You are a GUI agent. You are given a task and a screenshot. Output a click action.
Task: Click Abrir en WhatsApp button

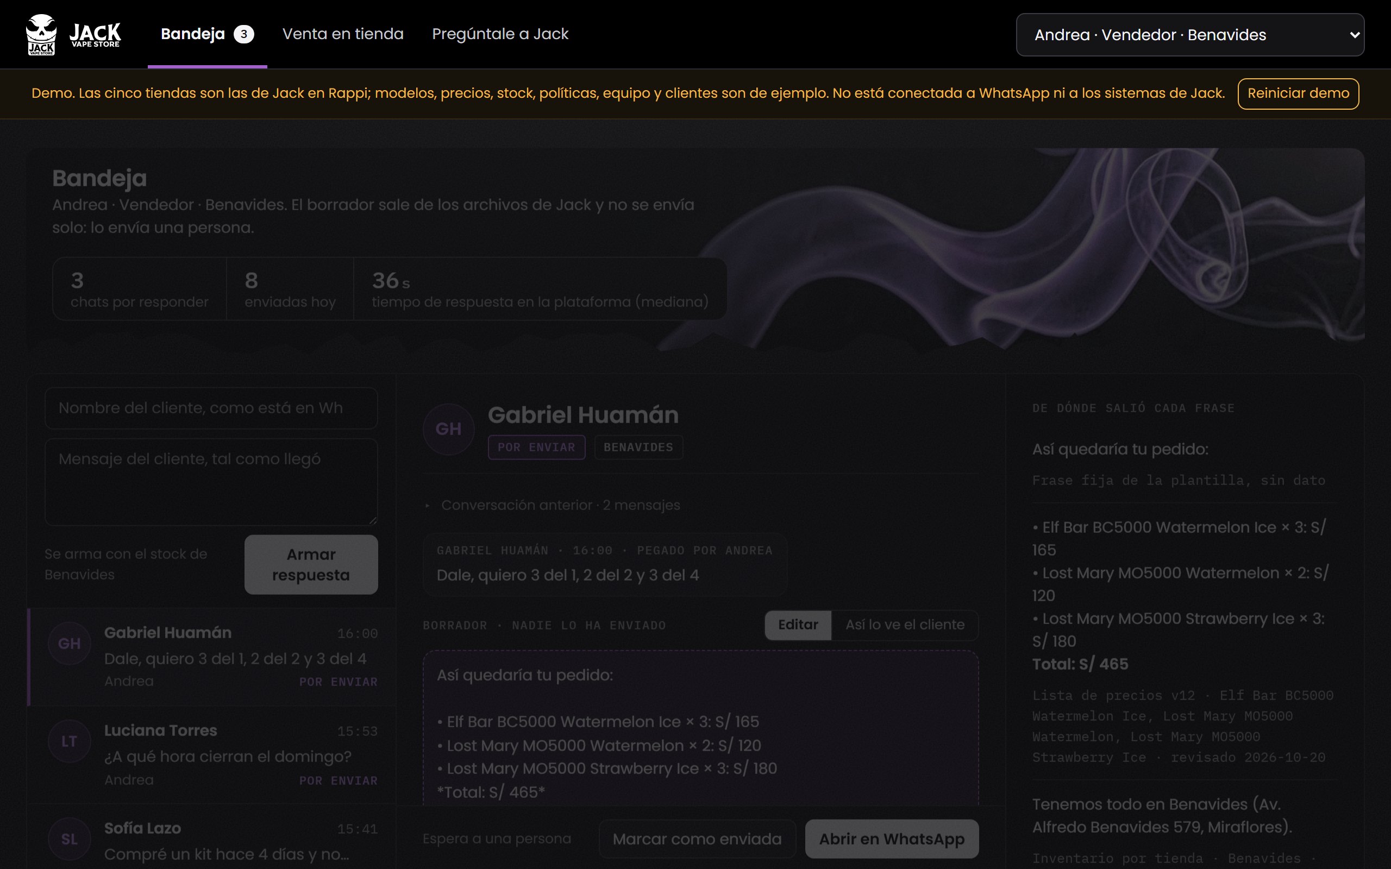tap(892, 839)
